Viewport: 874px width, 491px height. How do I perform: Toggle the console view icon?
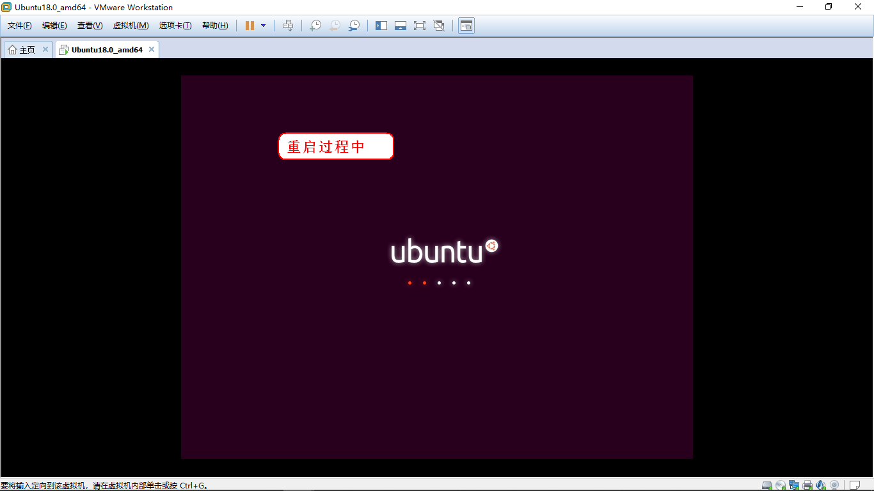pyautogui.click(x=466, y=26)
